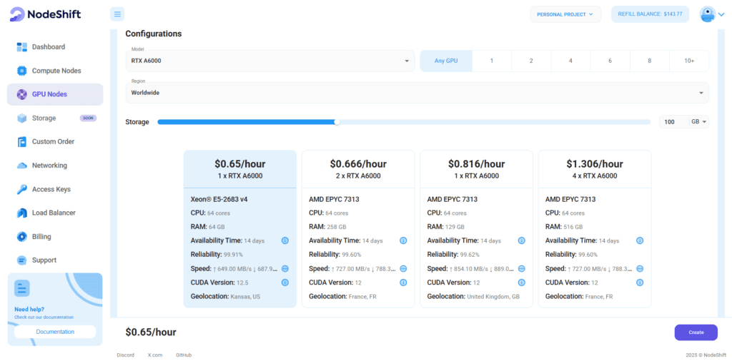The width and height of the screenshot is (732, 361).
Task: Open the Dashboard menu item
Action: tap(55, 47)
